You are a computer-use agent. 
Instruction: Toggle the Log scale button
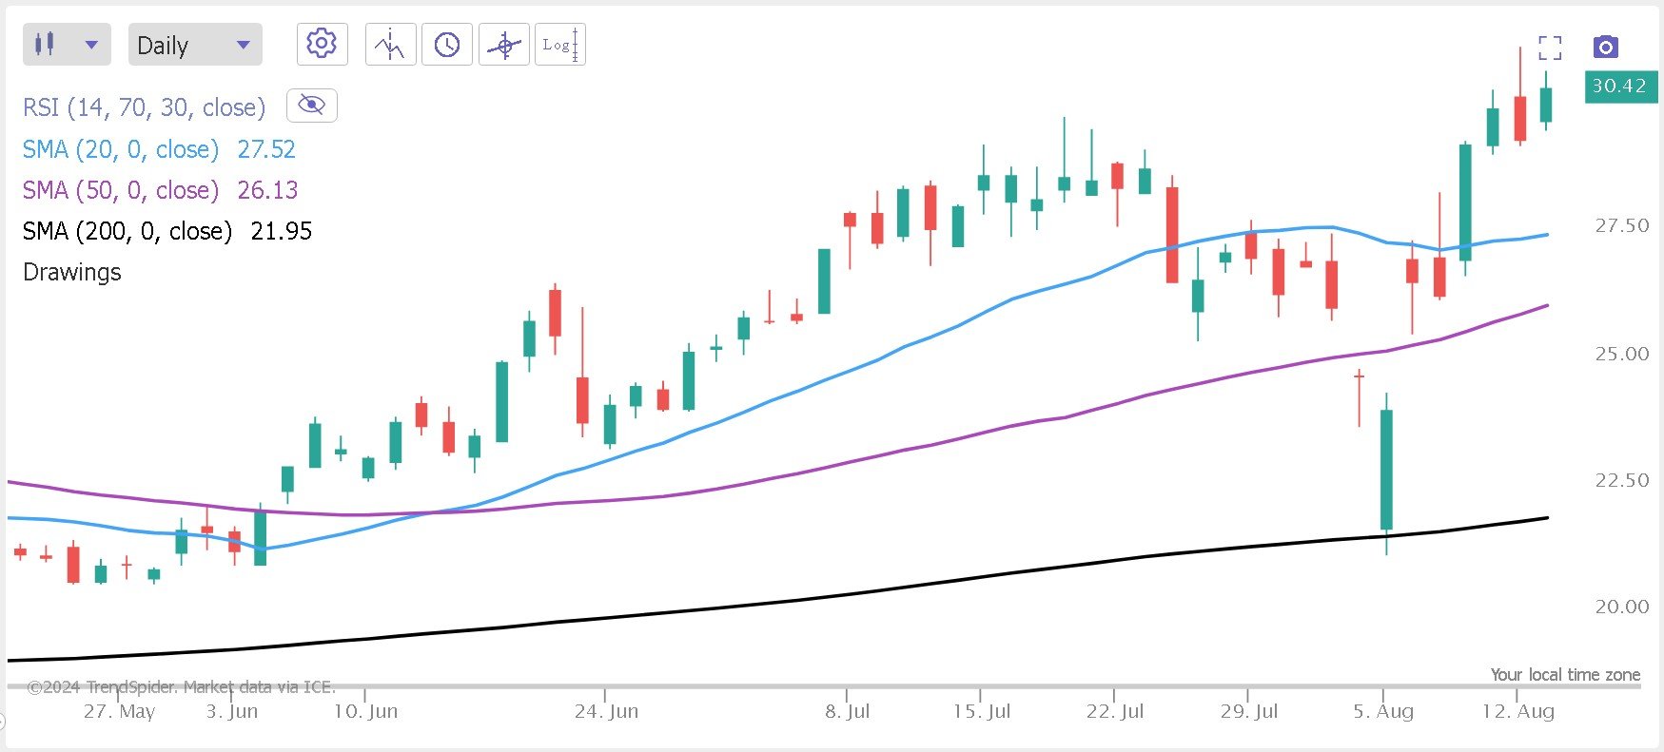click(560, 45)
